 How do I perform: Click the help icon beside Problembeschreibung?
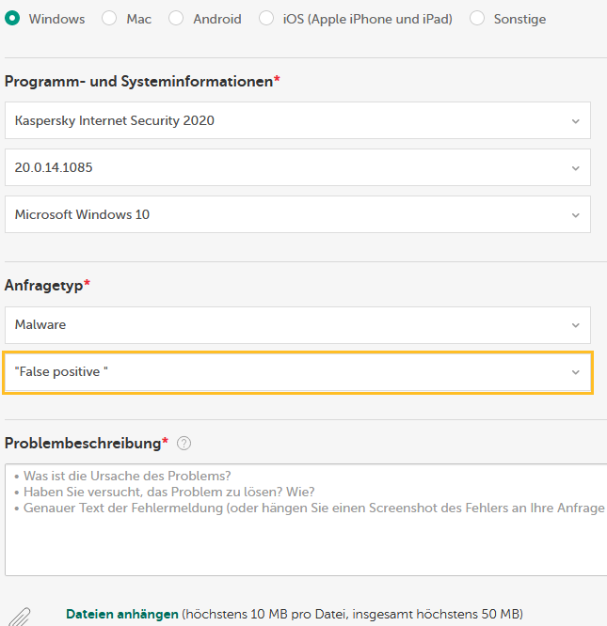tap(184, 444)
